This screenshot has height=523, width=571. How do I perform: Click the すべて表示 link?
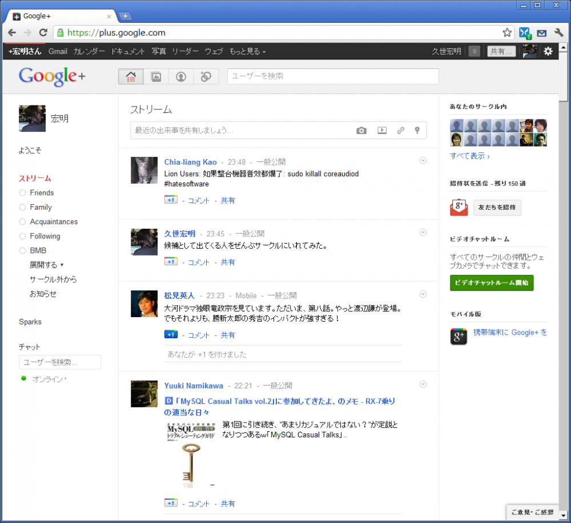click(x=470, y=156)
